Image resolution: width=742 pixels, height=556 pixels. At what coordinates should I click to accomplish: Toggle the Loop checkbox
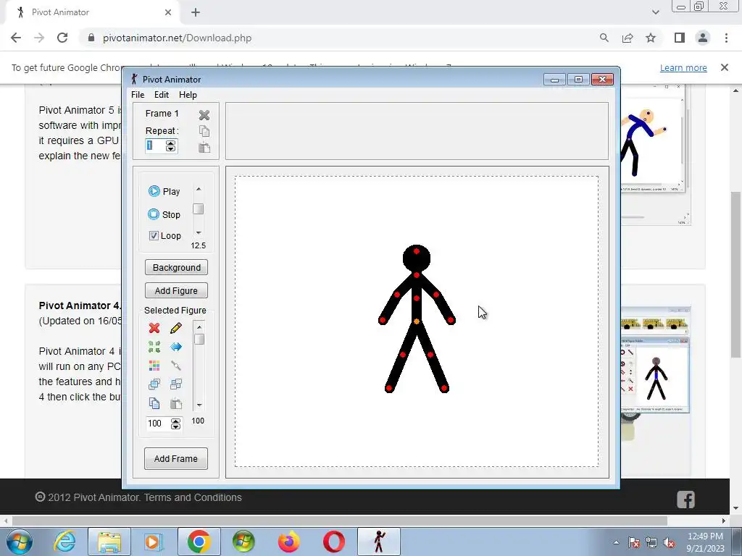[x=154, y=235]
